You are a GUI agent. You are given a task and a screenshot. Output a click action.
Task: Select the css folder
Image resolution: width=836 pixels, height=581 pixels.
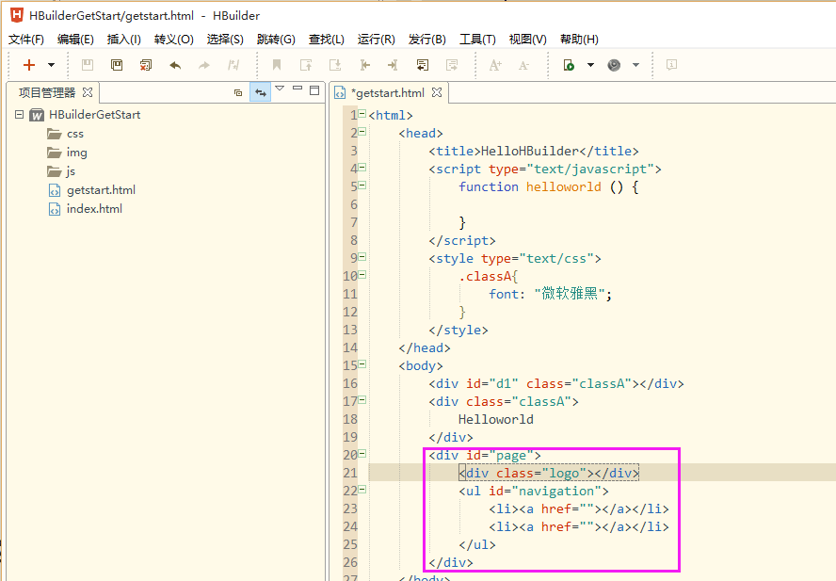(x=75, y=134)
